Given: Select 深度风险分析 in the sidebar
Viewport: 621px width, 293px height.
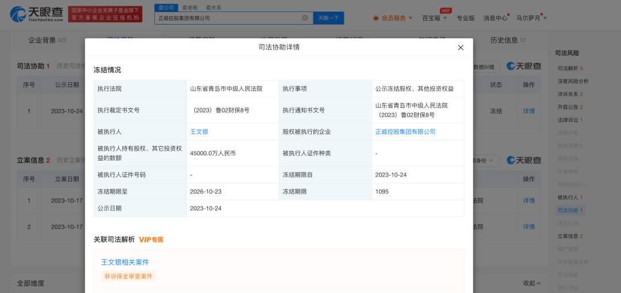Looking at the screenshot, I should click(x=573, y=81).
